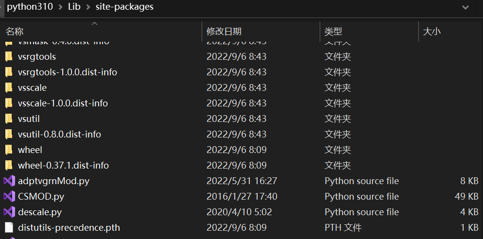The width and height of the screenshot is (483, 239).
Task: Select the vsutil-0.8.0.dist-info folder name
Action: (59, 135)
